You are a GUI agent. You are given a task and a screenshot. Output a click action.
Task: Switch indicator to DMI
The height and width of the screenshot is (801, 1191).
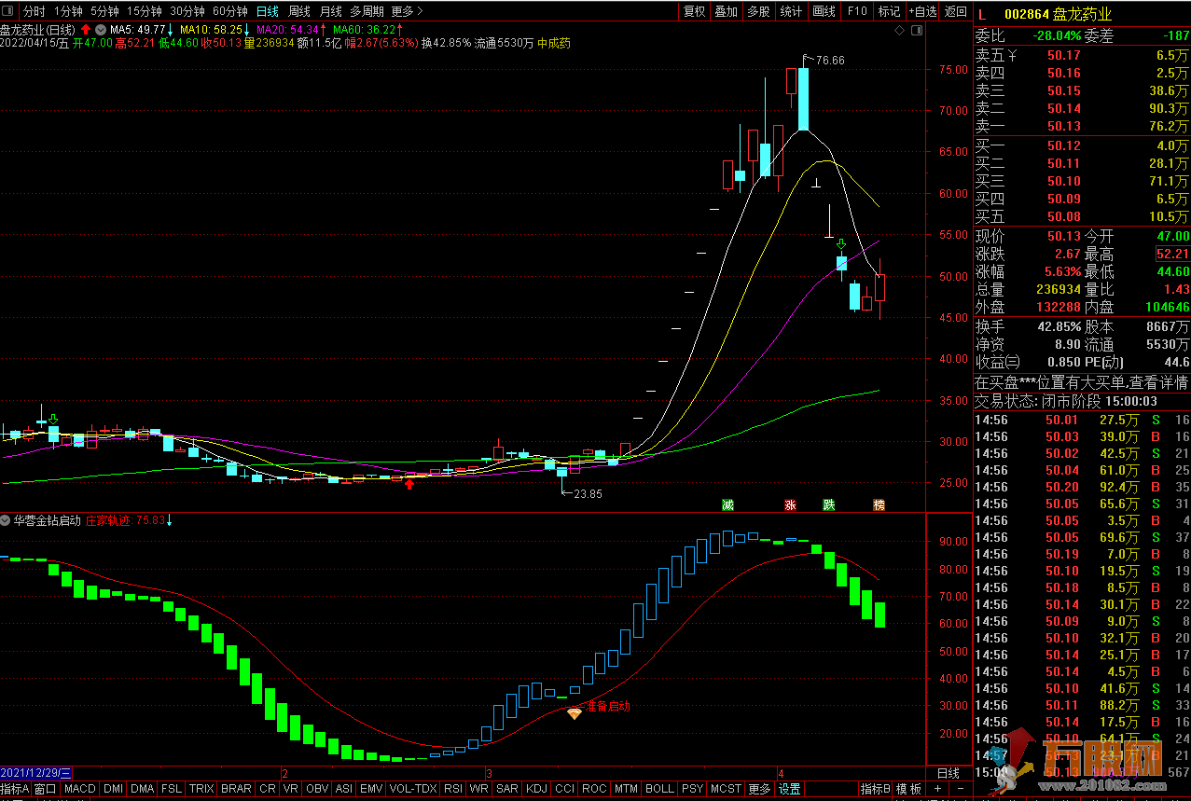pyautogui.click(x=113, y=789)
